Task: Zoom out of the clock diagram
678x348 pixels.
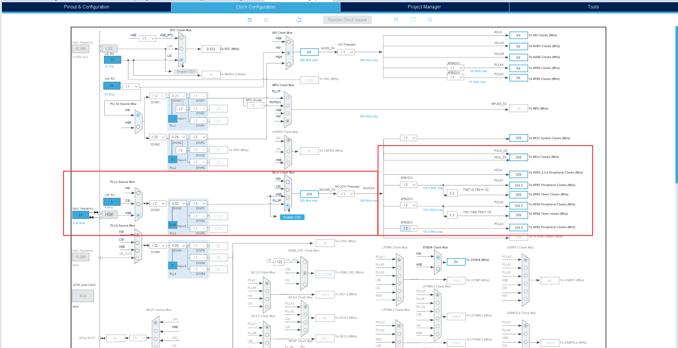Action: (x=430, y=20)
